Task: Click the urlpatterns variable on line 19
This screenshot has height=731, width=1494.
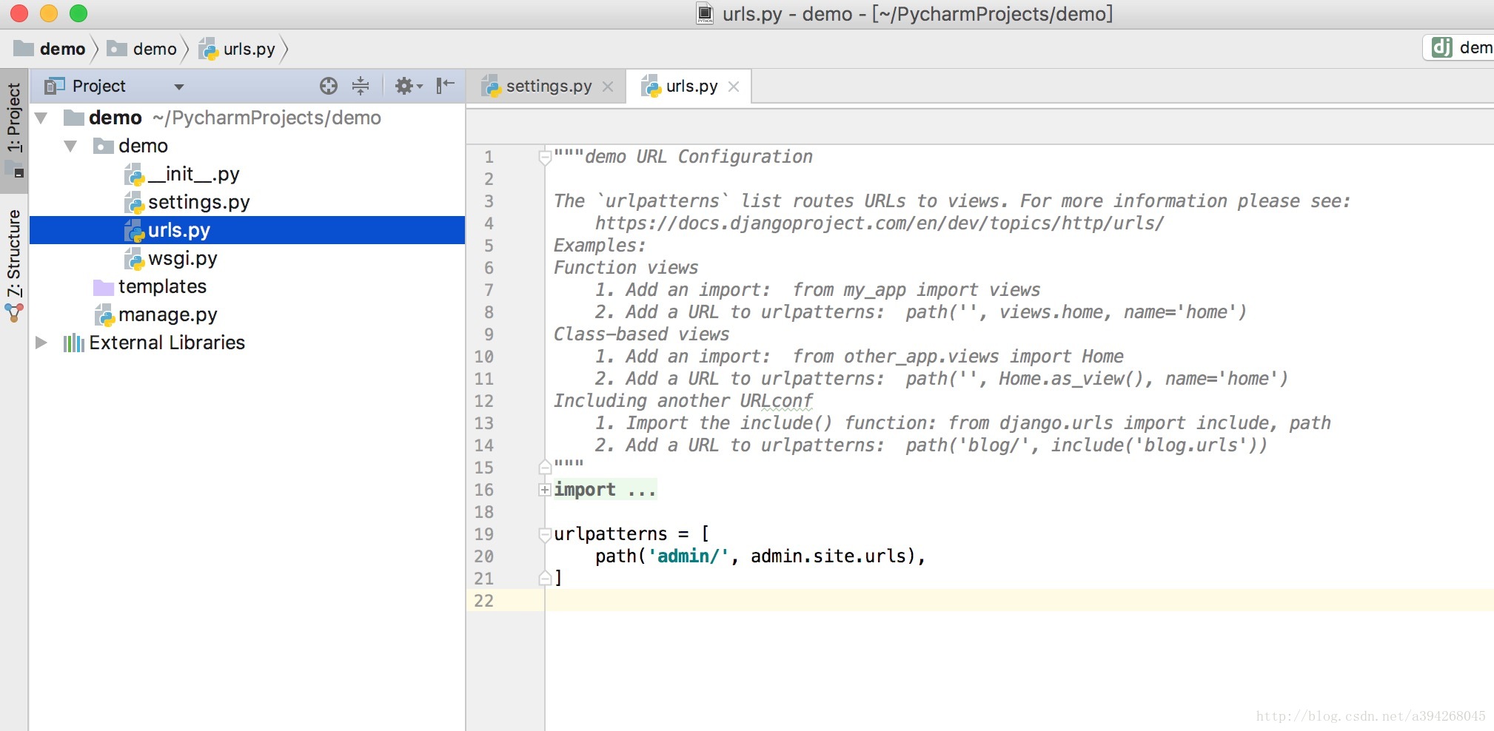Action: 610,534
